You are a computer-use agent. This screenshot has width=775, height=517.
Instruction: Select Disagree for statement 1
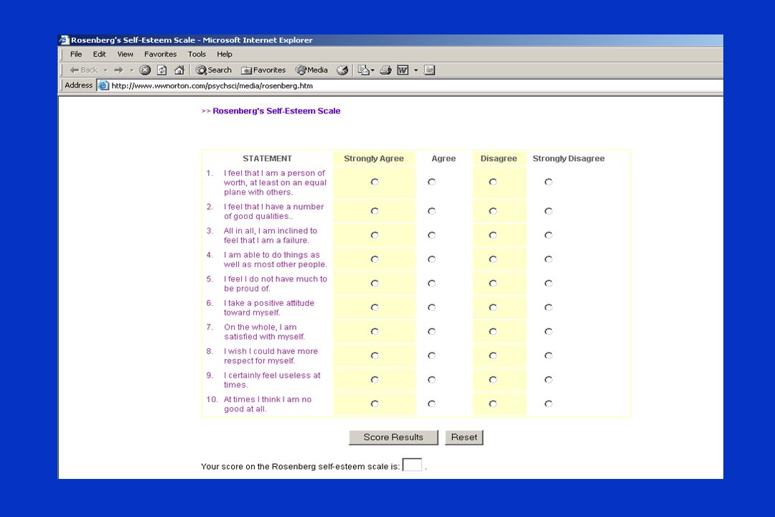click(493, 182)
